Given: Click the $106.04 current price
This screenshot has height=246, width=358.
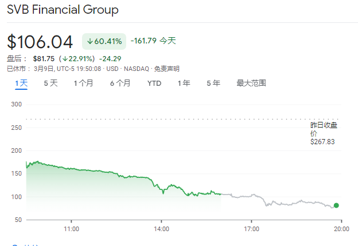Looking at the screenshot, I should 40,42.
